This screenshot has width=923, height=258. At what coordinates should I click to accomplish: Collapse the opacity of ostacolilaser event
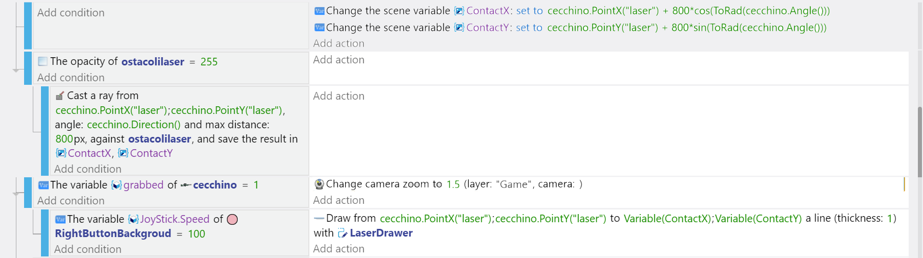[x=16, y=70]
